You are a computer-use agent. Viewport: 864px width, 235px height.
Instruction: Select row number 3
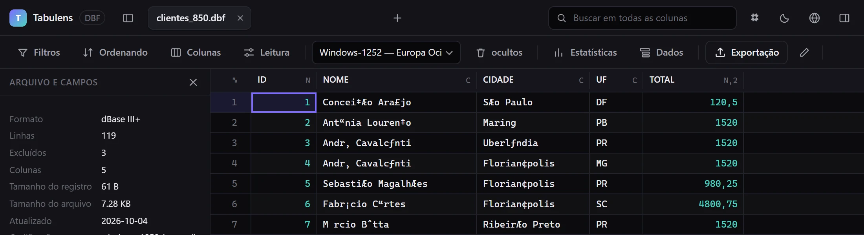231,143
